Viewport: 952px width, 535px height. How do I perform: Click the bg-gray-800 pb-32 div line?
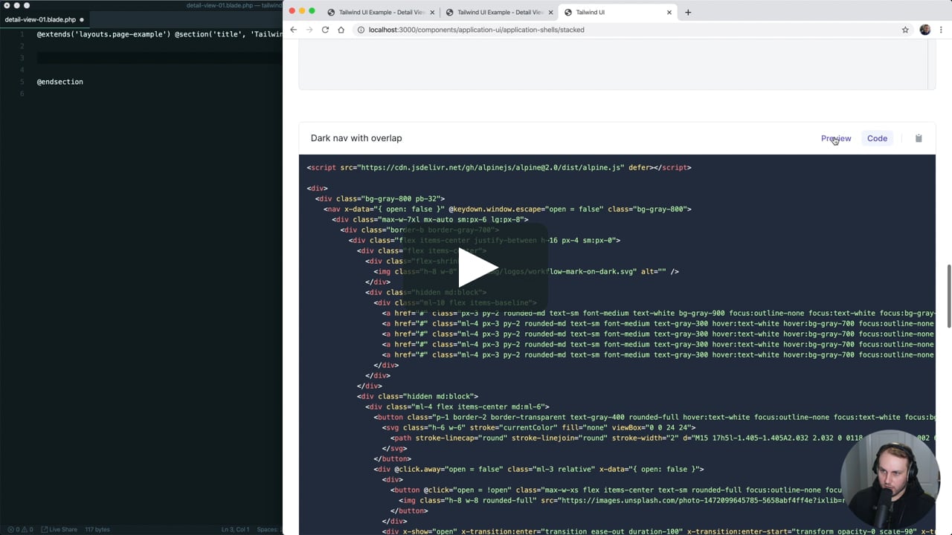coord(379,198)
